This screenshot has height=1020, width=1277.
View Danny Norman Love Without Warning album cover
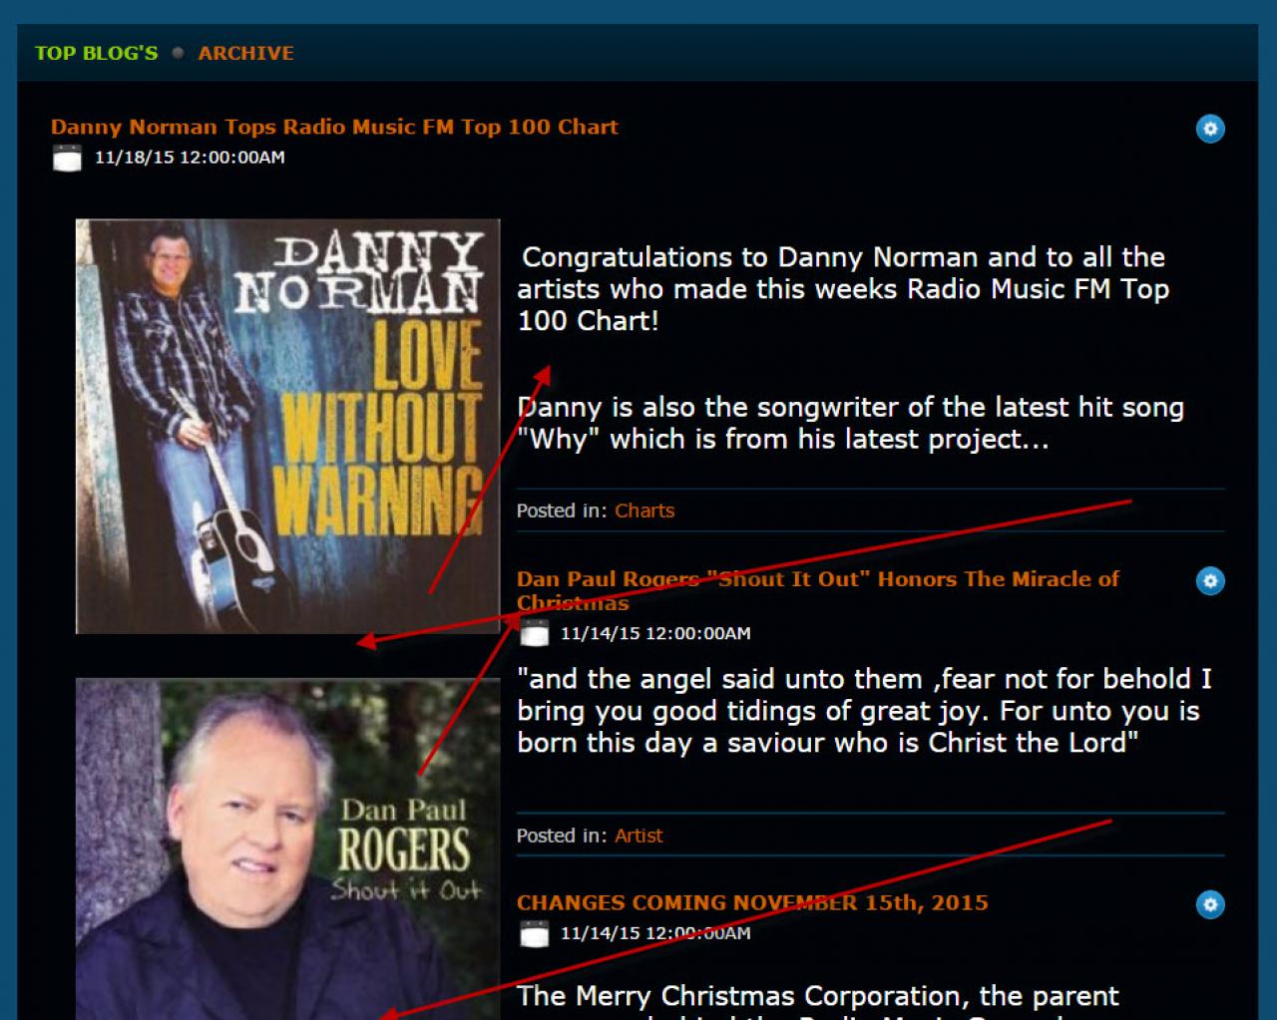tap(287, 426)
